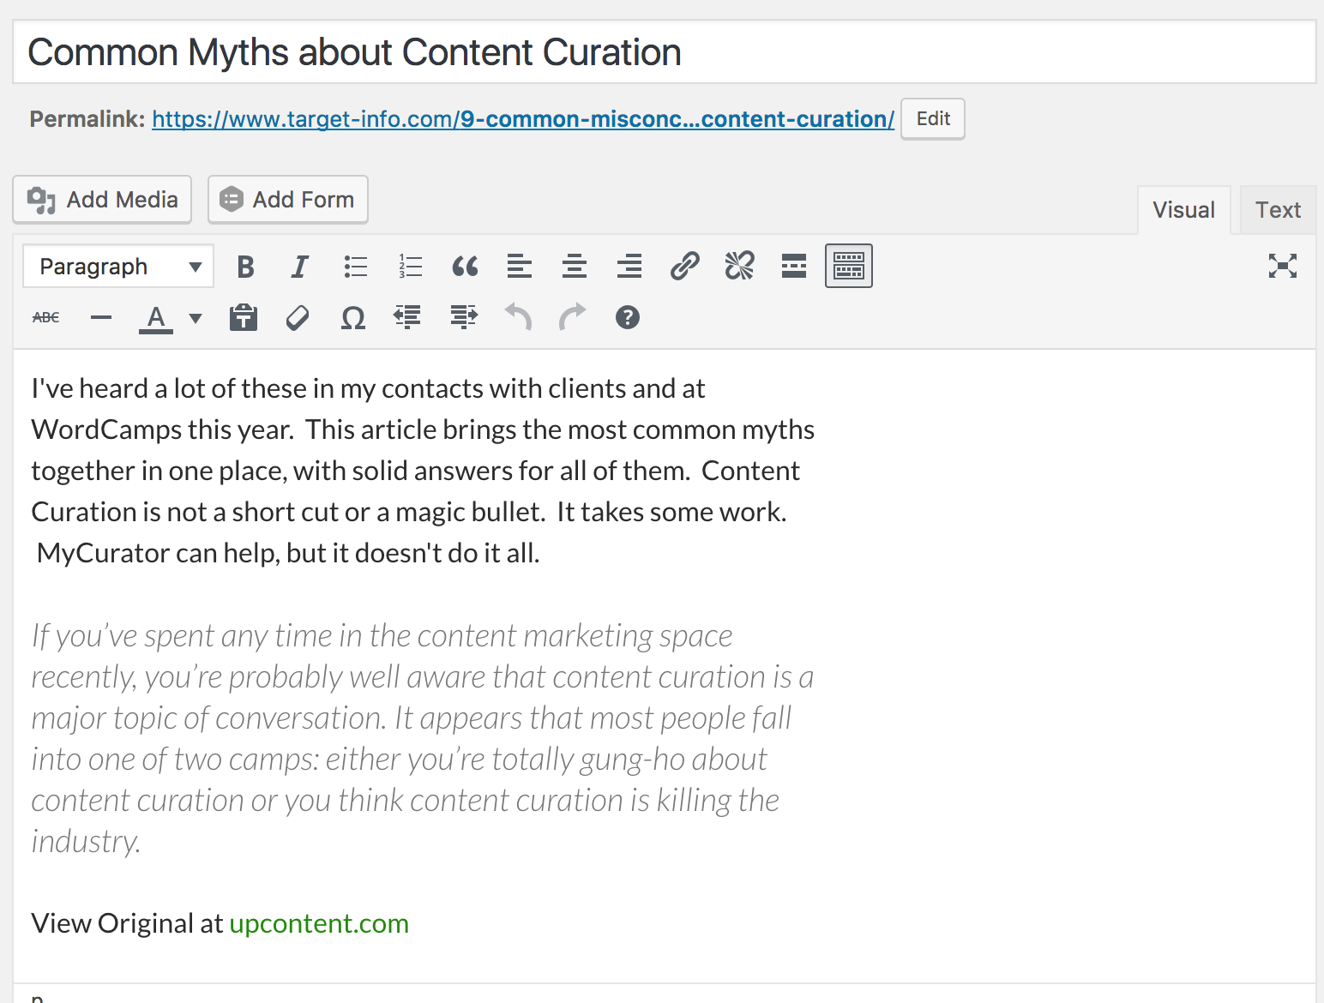This screenshot has width=1324, height=1003.
Task: Click the post title input field
Action: pos(664,52)
